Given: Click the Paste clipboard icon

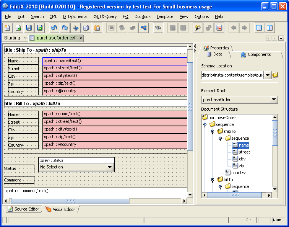Looking at the screenshot, I should (x=97, y=28).
